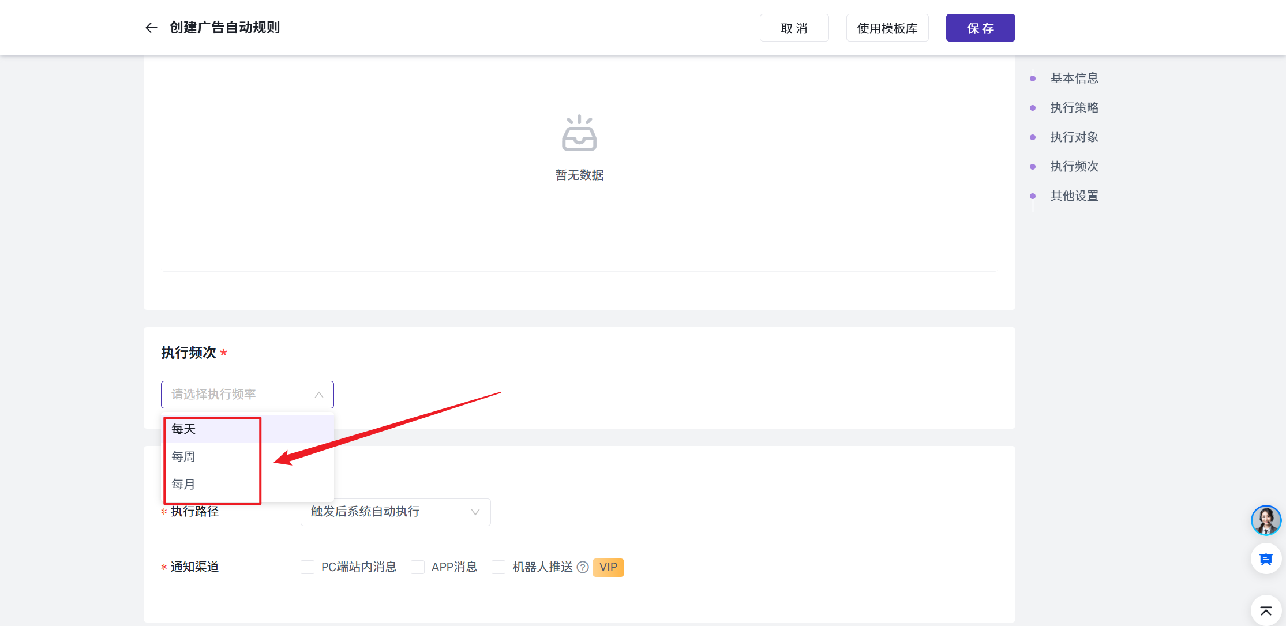Click the blue message feedback icon
This screenshot has height=626, width=1286.
(1266, 559)
